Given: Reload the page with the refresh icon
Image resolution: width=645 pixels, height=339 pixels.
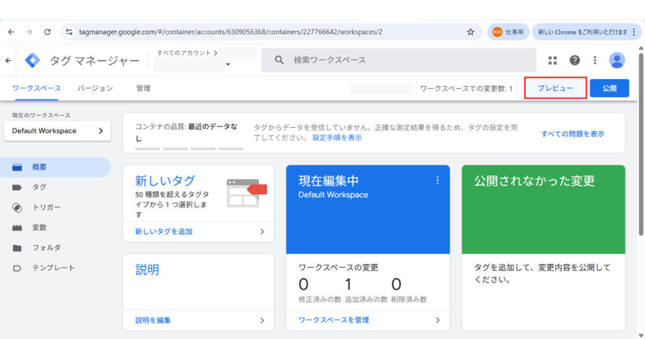Looking at the screenshot, I should (x=47, y=32).
